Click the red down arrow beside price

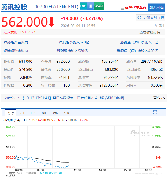pyautogui.click(x=51, y=22)
